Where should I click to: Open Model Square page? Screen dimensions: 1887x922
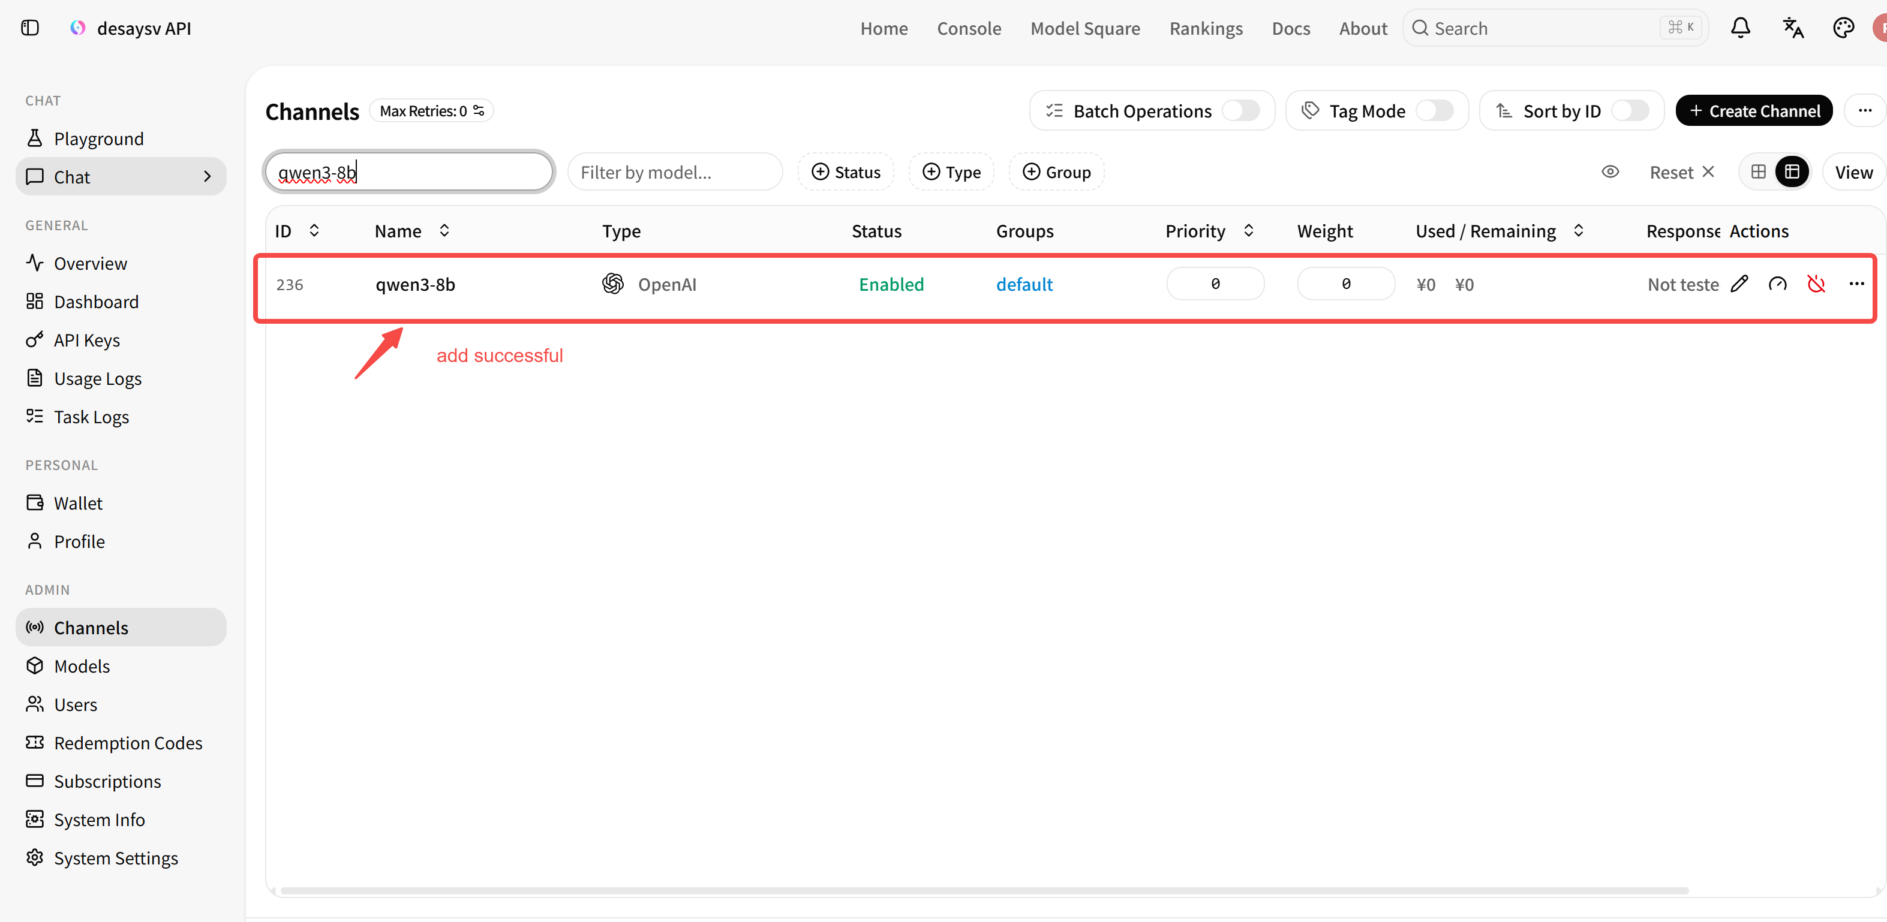[x=1085, y=28]
